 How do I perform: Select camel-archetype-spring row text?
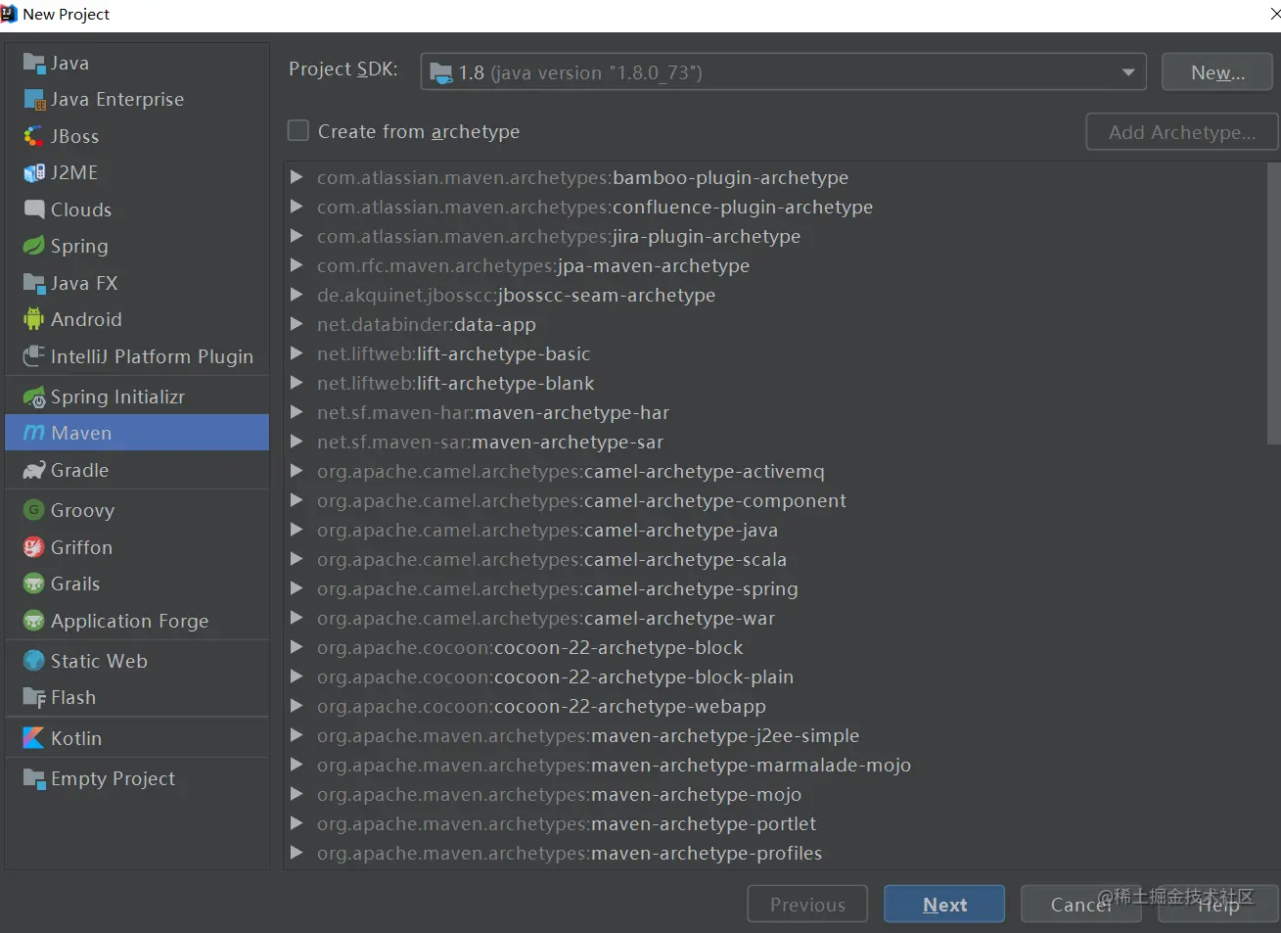[x=557, y=588]
